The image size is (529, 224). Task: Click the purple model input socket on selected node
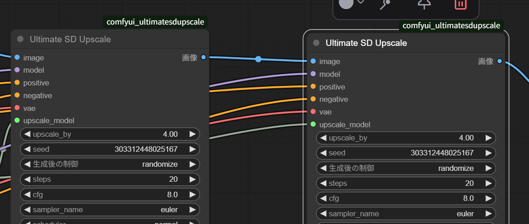click(x=313, y=74)
